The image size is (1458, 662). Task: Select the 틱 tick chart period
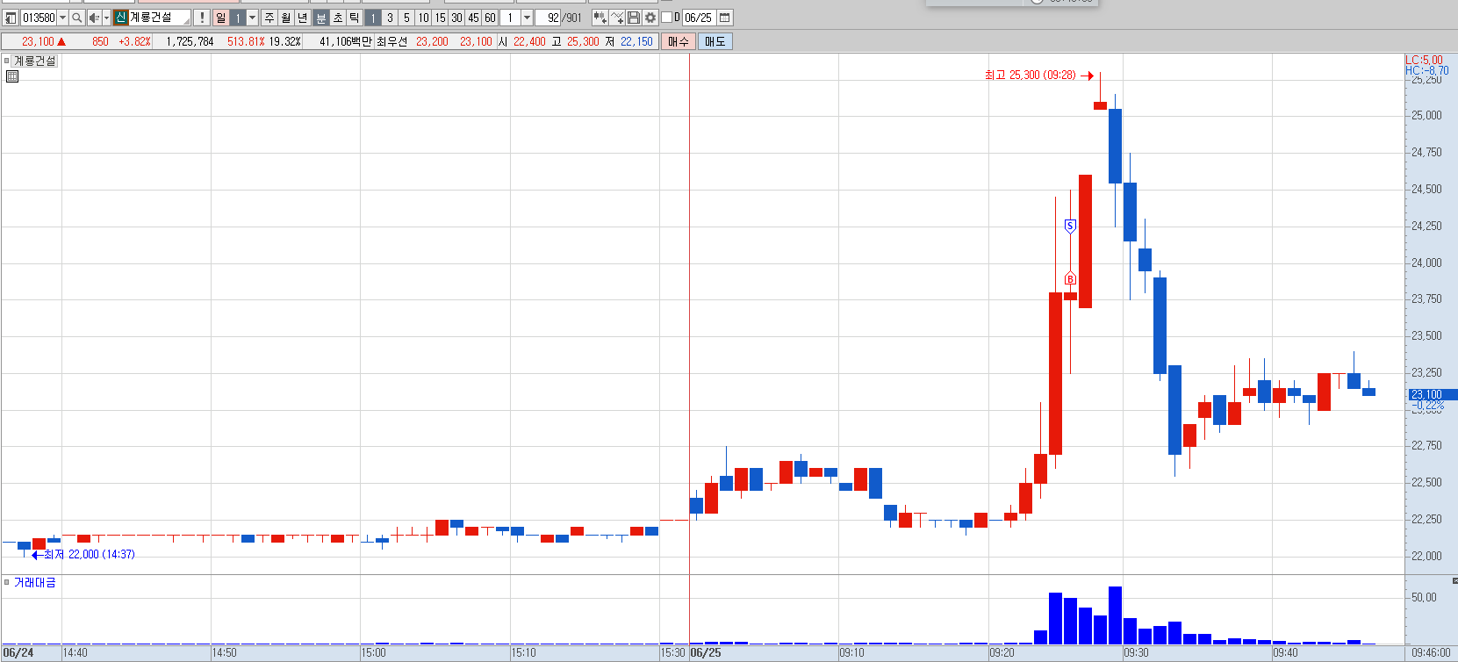point(355,18)
